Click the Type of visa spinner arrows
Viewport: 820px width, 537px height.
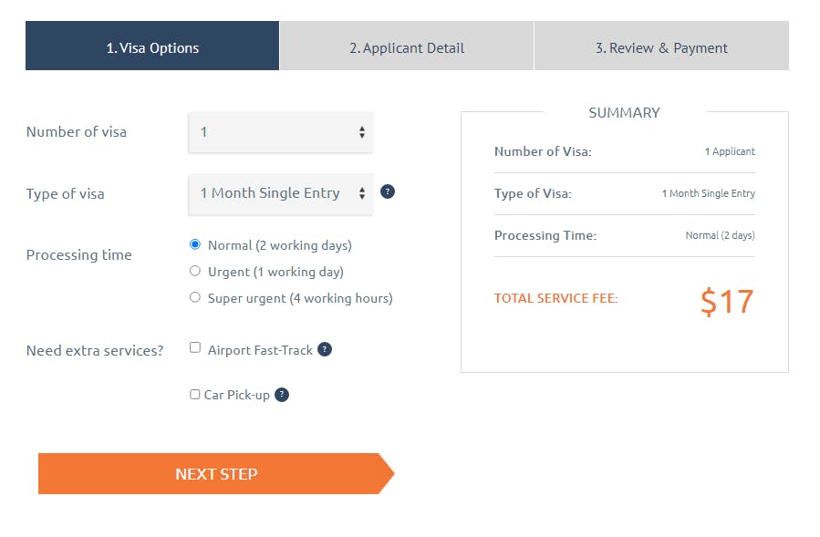pos(362,193)
